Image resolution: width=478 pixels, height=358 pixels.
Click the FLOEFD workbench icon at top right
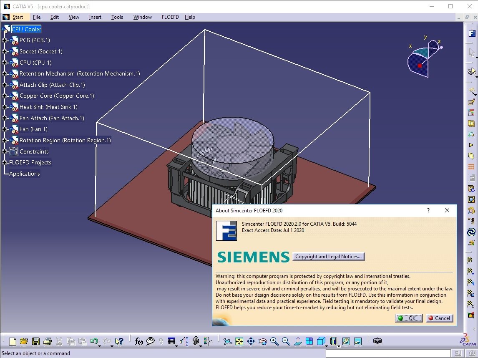[x=472, y=33]
